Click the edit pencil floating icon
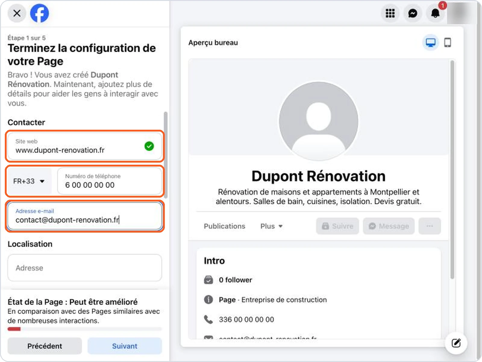 click(x=456, y=343)
